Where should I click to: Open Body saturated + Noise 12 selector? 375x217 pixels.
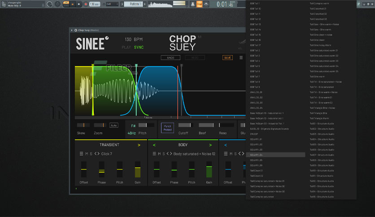tap(194, 154)
